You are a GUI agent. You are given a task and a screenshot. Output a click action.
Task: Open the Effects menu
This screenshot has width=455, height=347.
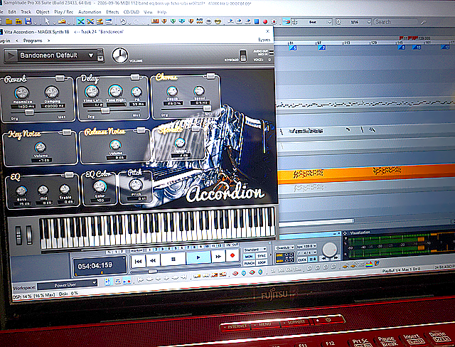tap(112, 12)
